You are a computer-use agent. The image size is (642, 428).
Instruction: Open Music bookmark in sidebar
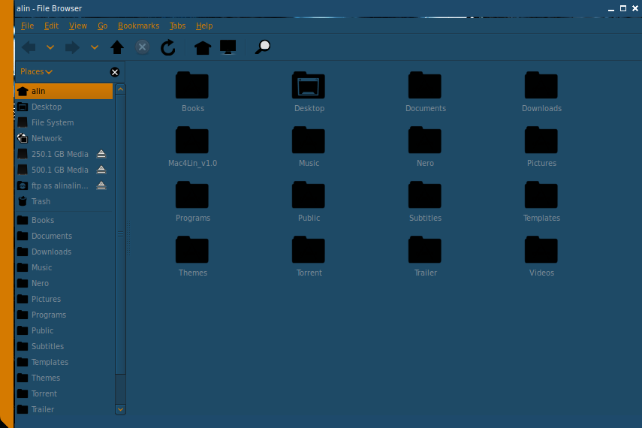pos(64,267)
